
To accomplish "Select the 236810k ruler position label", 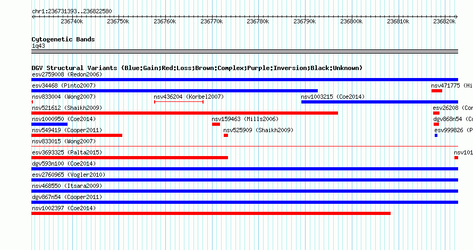I will point(398,21).
